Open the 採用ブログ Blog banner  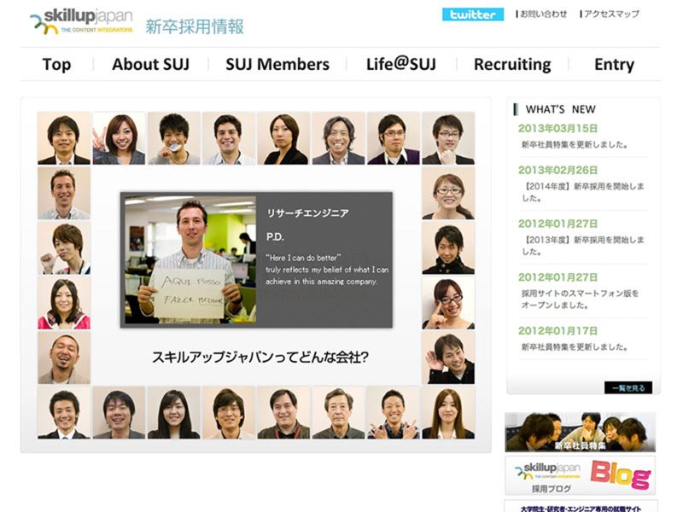coord(580,475)
